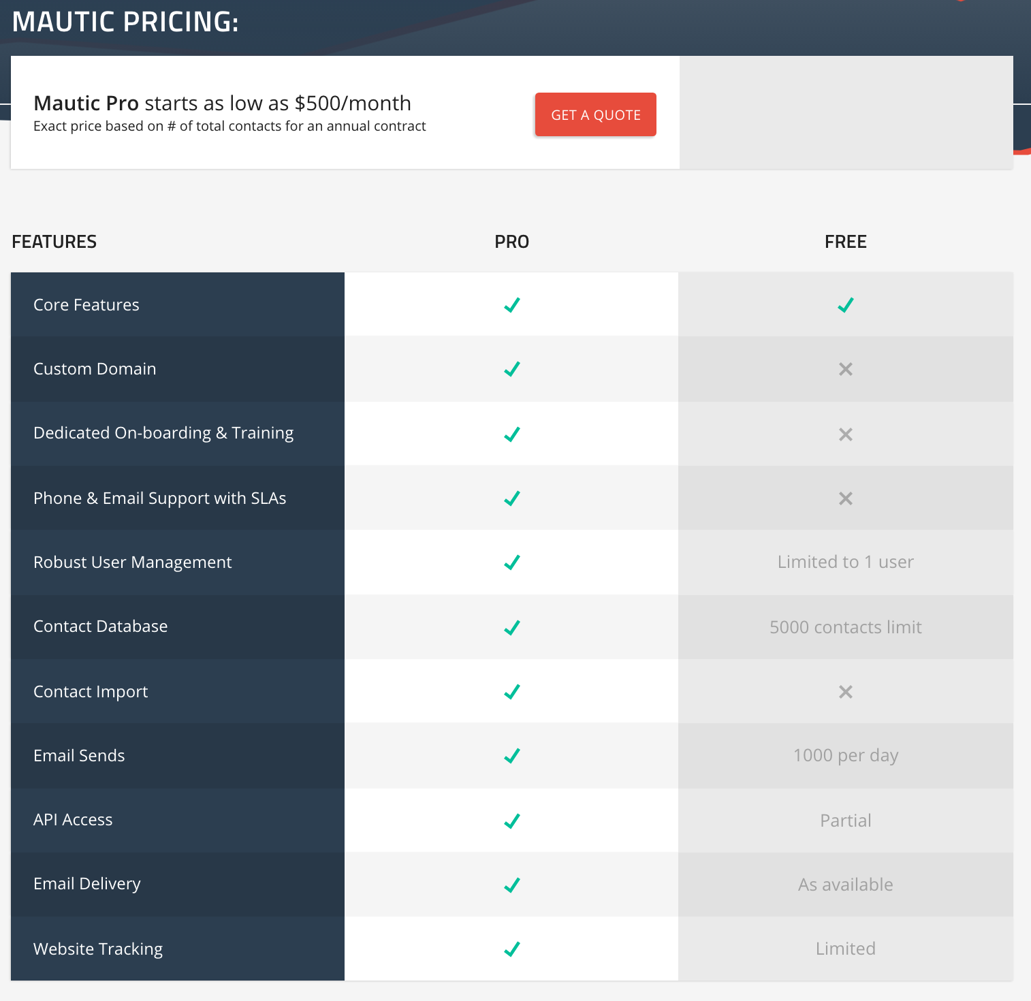This screenshot has height=1001, width=1031.
Task: Click Free X mark for Dedicated On-boarding & Training
Action: tap(846, 434)
